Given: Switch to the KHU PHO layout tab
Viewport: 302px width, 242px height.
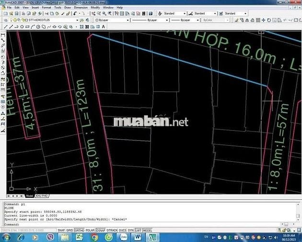Looking at the screenshot, I should click(x=42, y=196).
